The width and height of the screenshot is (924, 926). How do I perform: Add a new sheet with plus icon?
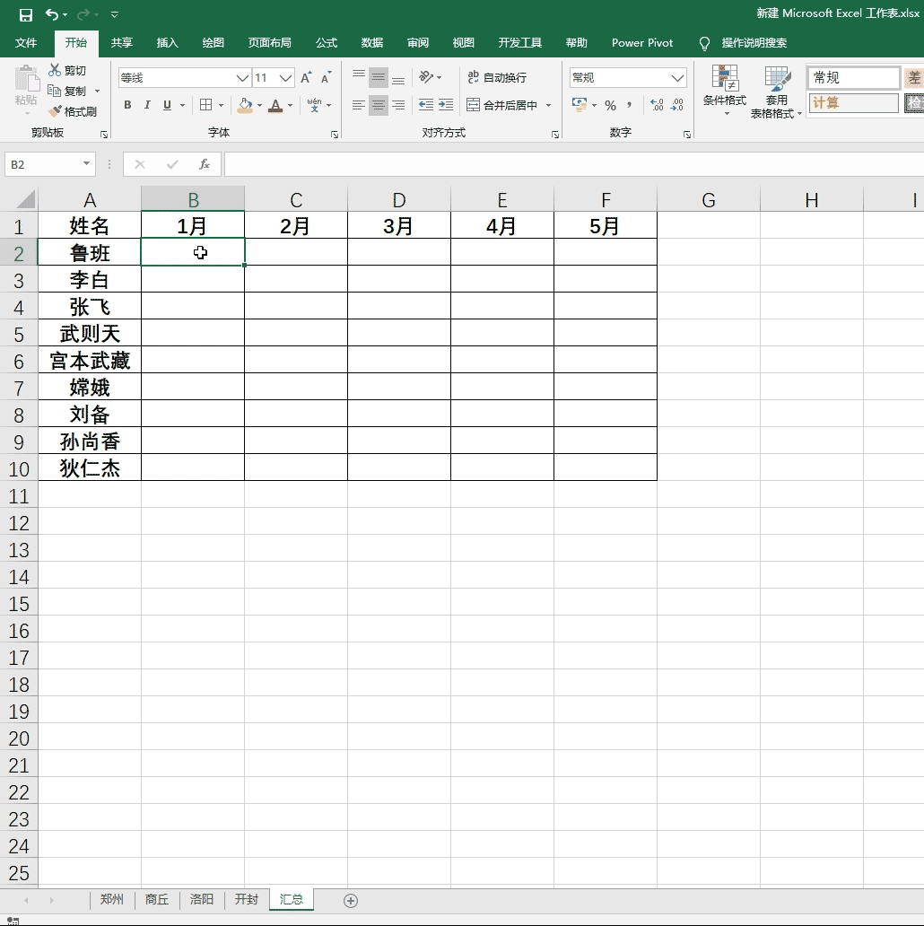coord(351,901)
